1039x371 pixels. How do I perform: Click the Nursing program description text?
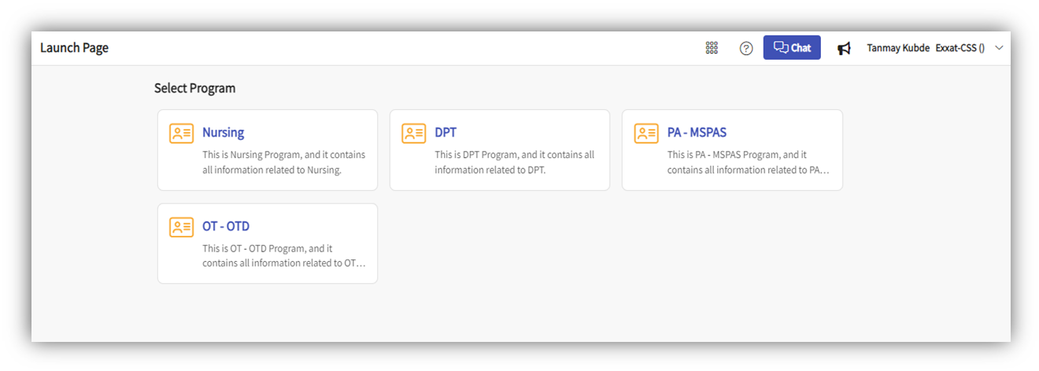click(283, 162)
